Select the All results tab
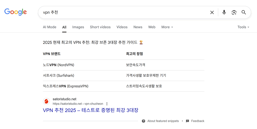This screenshot has height=129, width=257. coord(64,27)
